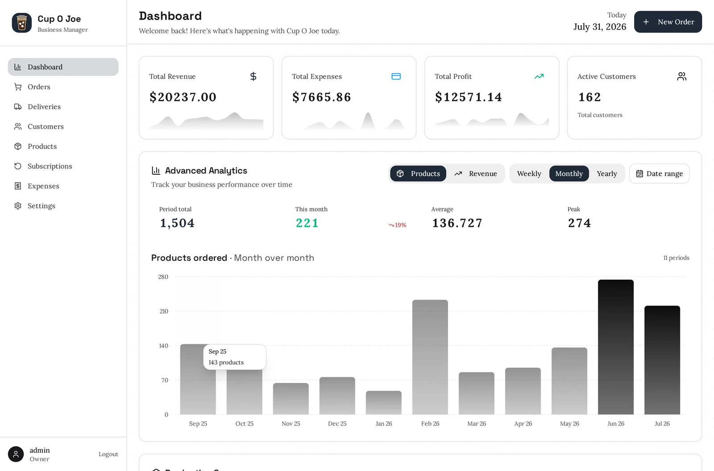Image resolution: width=714 pixels, height=471 pixels.
Task: Open the Expenses page
Action: pos(63,186)
